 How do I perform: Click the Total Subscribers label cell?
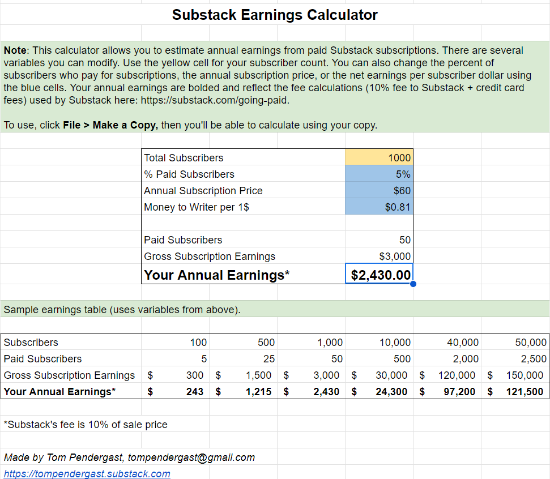coord(244,157)
